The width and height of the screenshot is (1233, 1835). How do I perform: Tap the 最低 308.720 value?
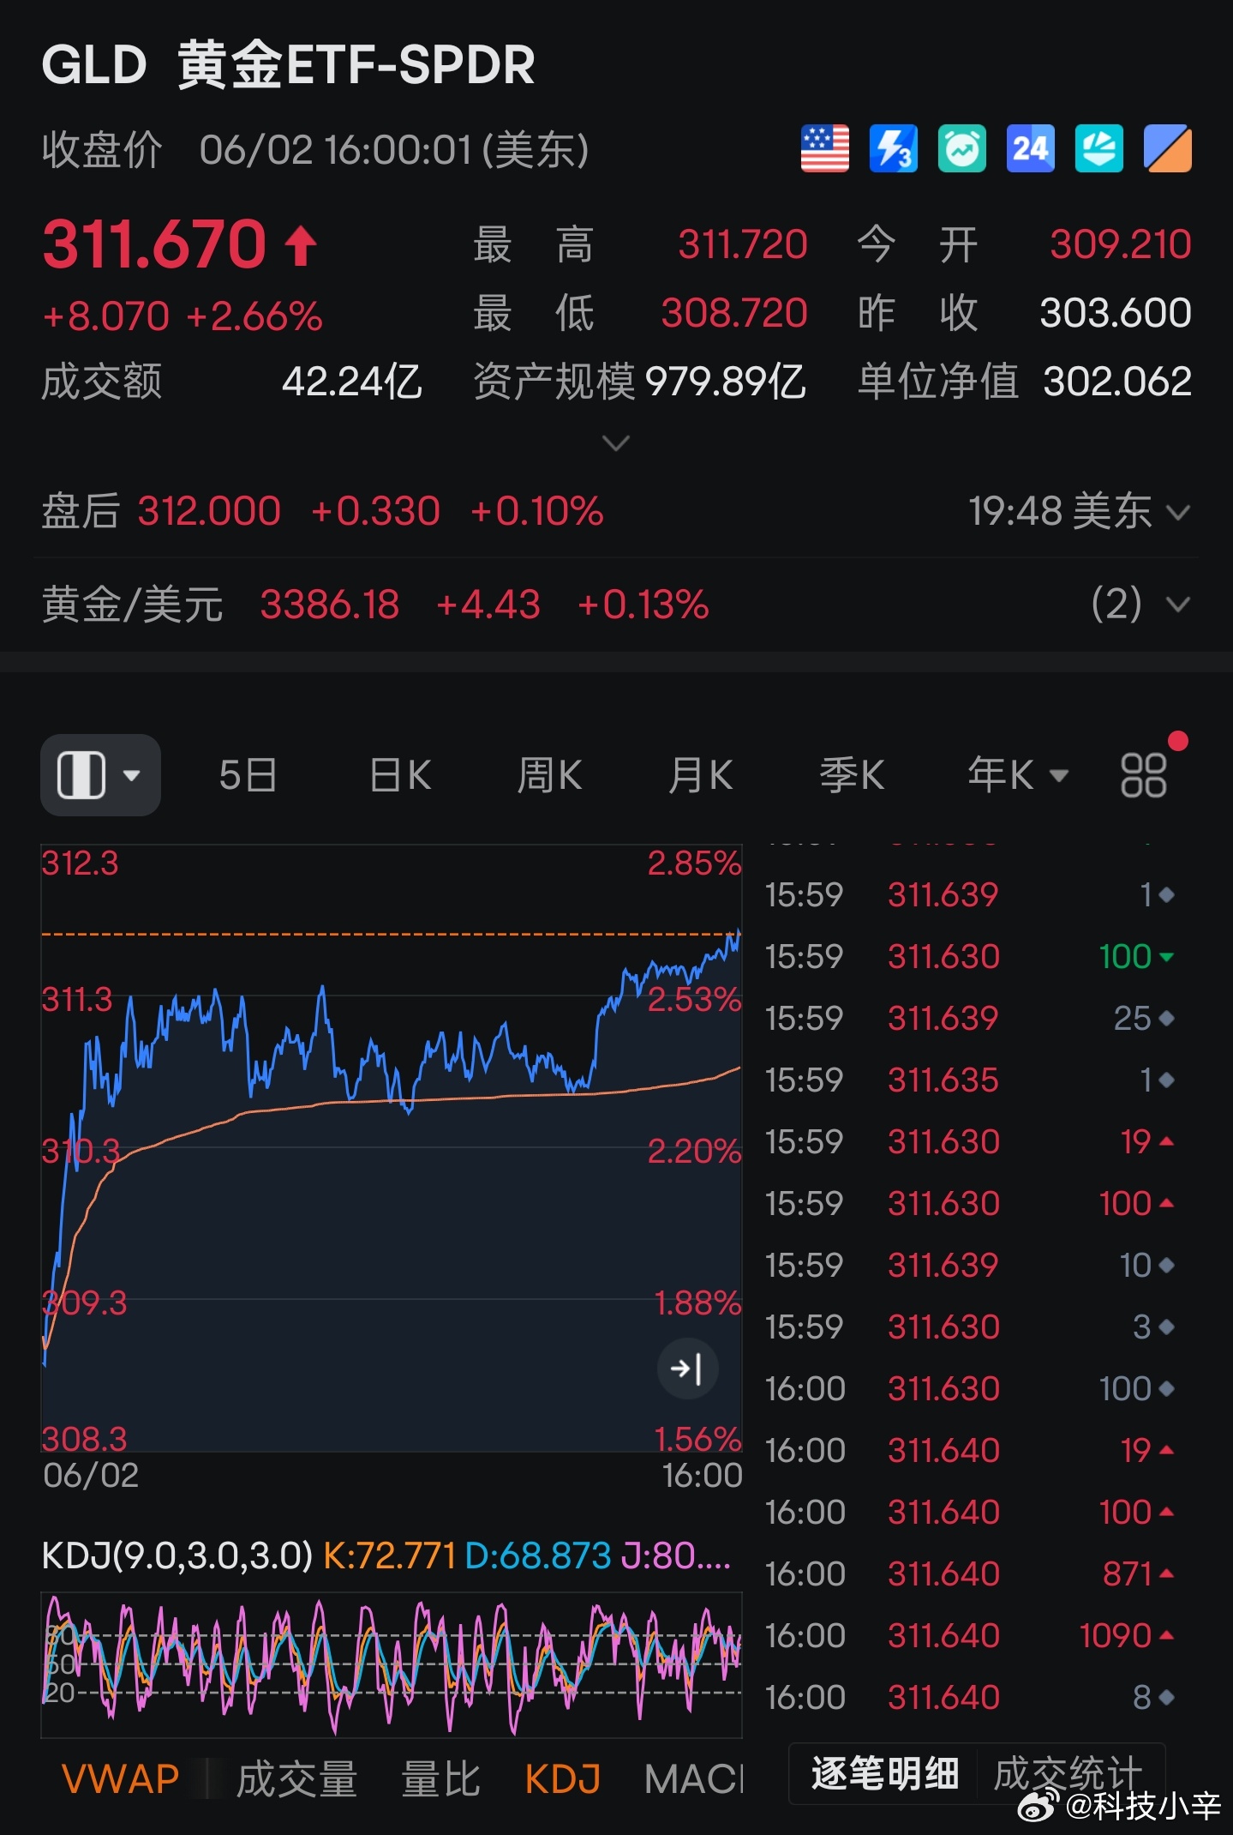[x=733, y=313]
